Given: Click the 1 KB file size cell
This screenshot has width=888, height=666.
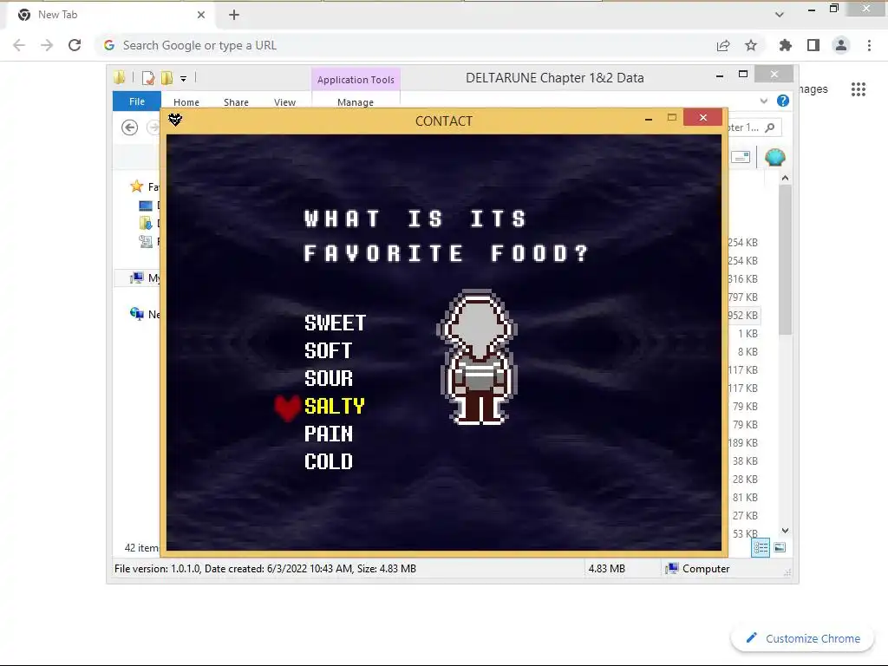Looking at the screenshot, I should [748, 334].
